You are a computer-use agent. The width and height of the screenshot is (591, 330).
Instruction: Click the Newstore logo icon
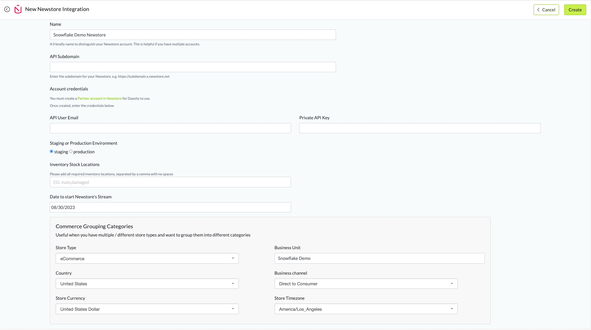(x=18, y=9)
